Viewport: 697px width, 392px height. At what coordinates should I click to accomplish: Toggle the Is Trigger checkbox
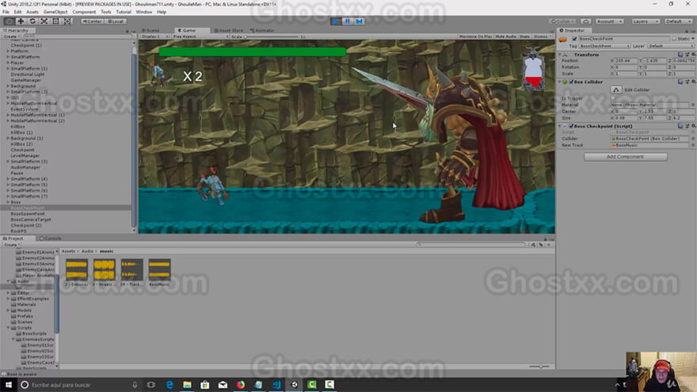(x=613, y=98)
